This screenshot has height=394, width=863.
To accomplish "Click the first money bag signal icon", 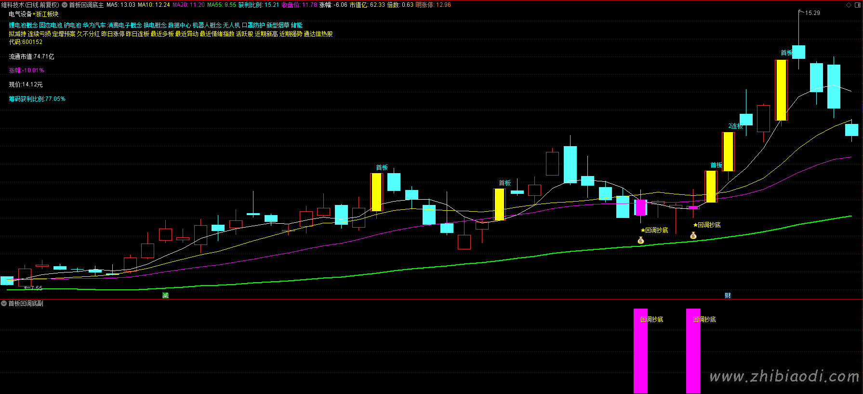I will point(640,240).
